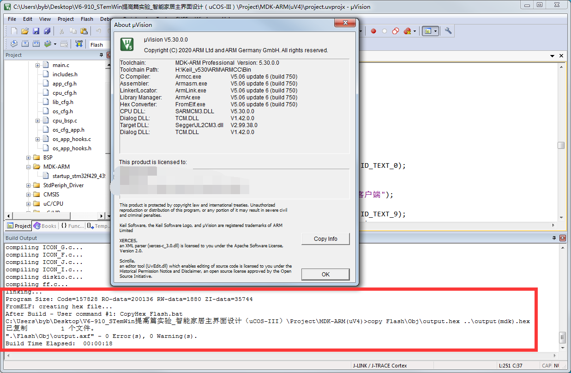
Task: Expand the CMSIS folder
Action: pos(28,195)
